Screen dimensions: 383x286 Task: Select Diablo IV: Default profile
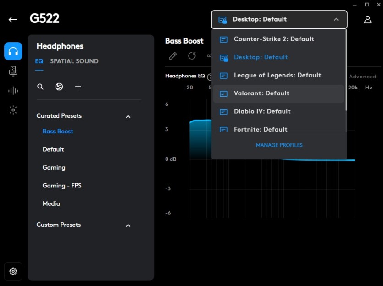278,111
